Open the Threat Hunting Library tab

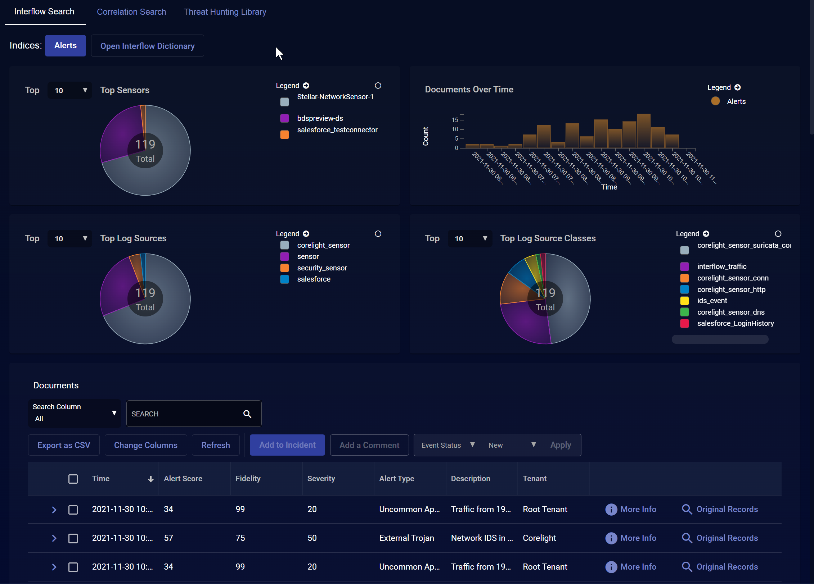coord(225,12)
